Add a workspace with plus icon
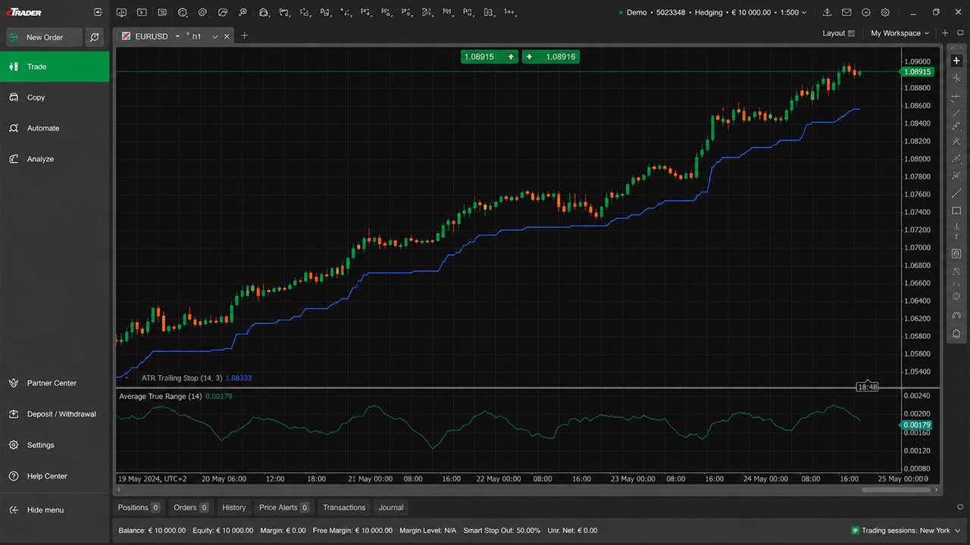 (945, 33)
